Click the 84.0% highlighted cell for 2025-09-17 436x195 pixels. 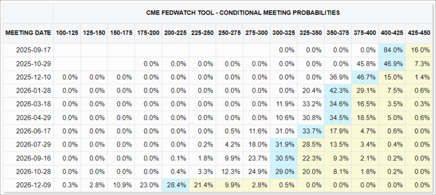click(x=392, y=50)
